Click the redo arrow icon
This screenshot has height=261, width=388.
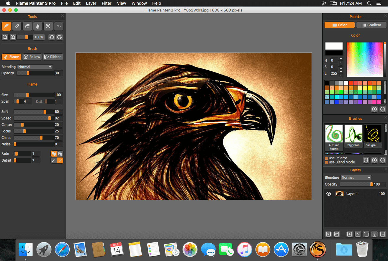60,37
